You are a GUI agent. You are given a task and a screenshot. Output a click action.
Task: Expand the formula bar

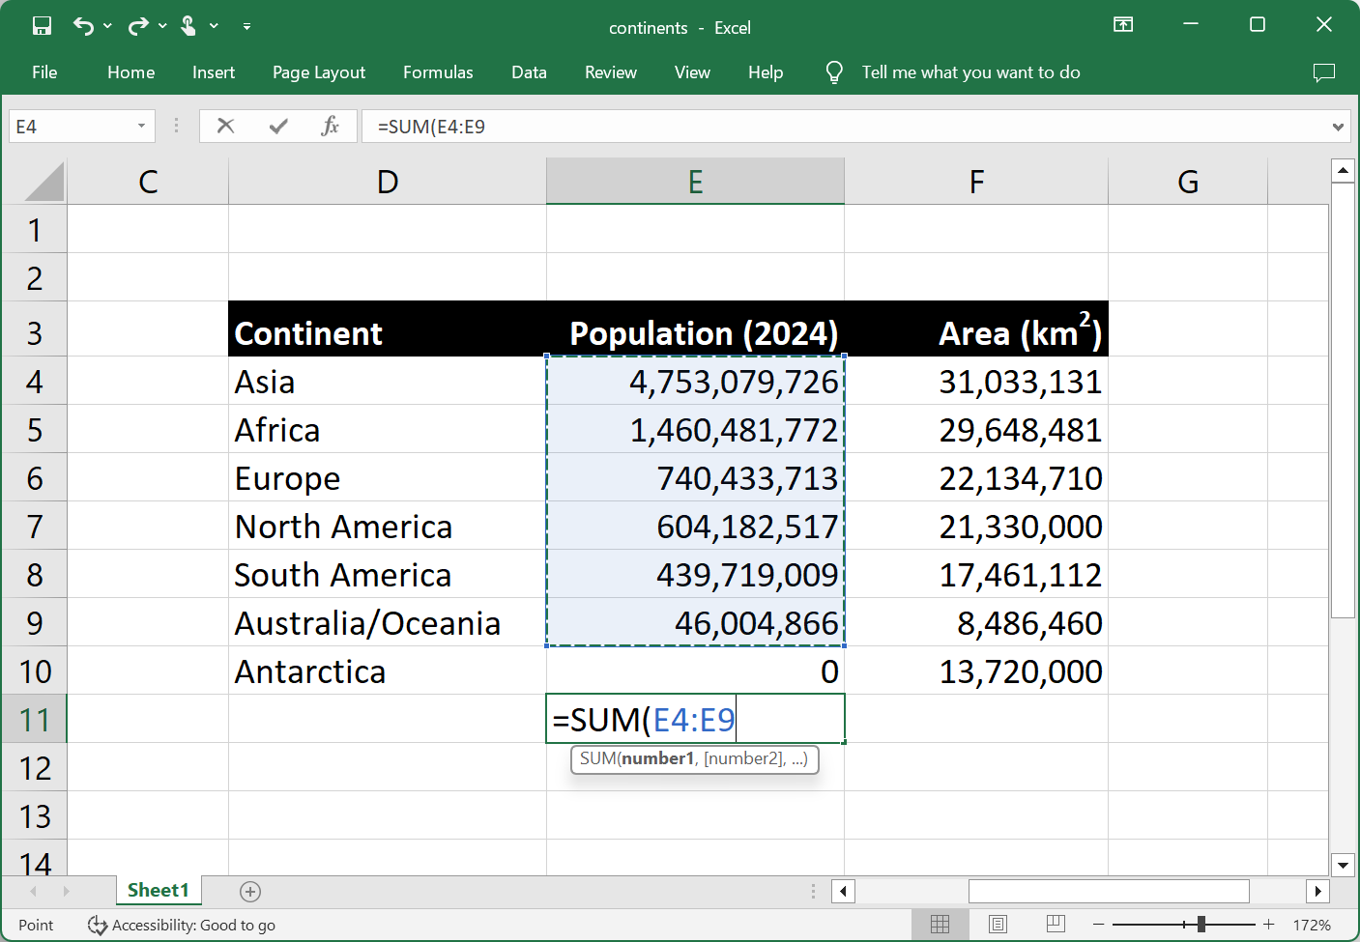(1338, 127)
